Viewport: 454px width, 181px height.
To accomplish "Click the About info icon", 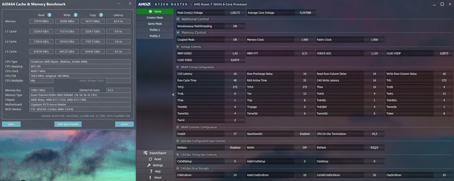I will point(150,177).
